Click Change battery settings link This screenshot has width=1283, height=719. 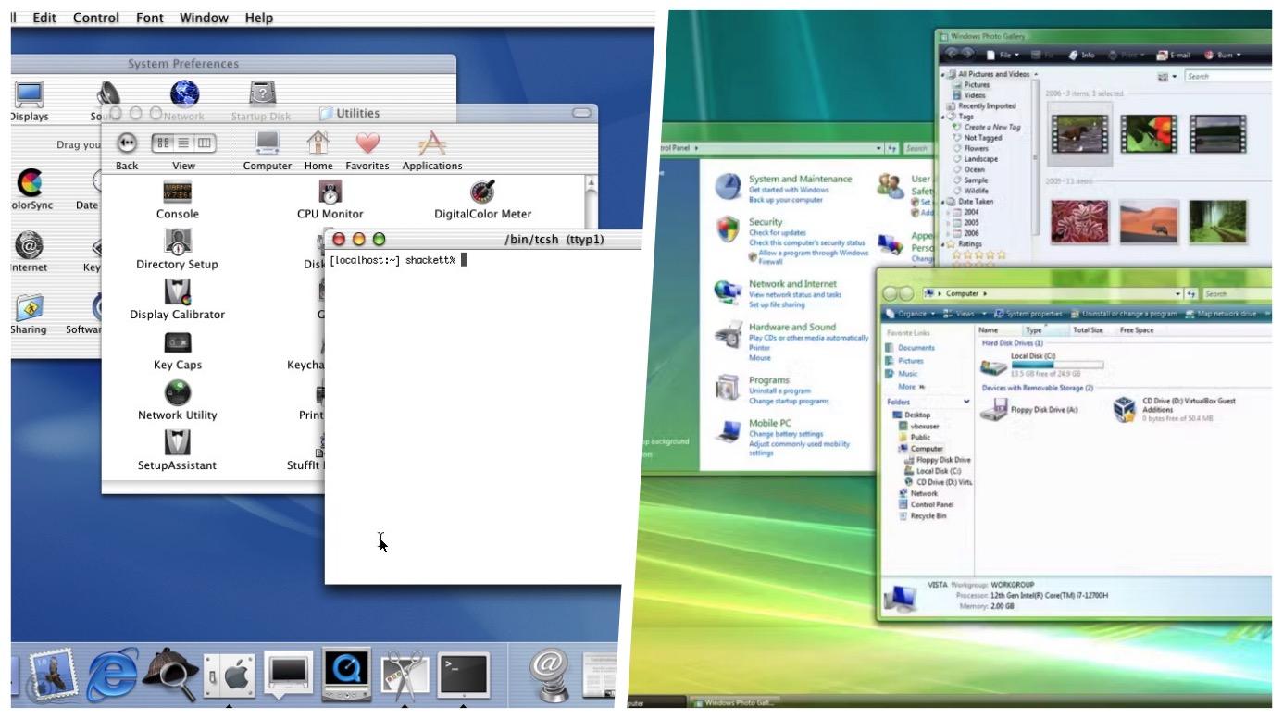click(x=786, y=434)
